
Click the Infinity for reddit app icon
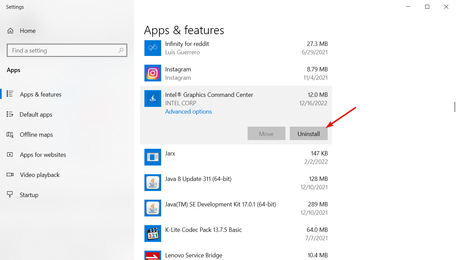click(153, 48)
